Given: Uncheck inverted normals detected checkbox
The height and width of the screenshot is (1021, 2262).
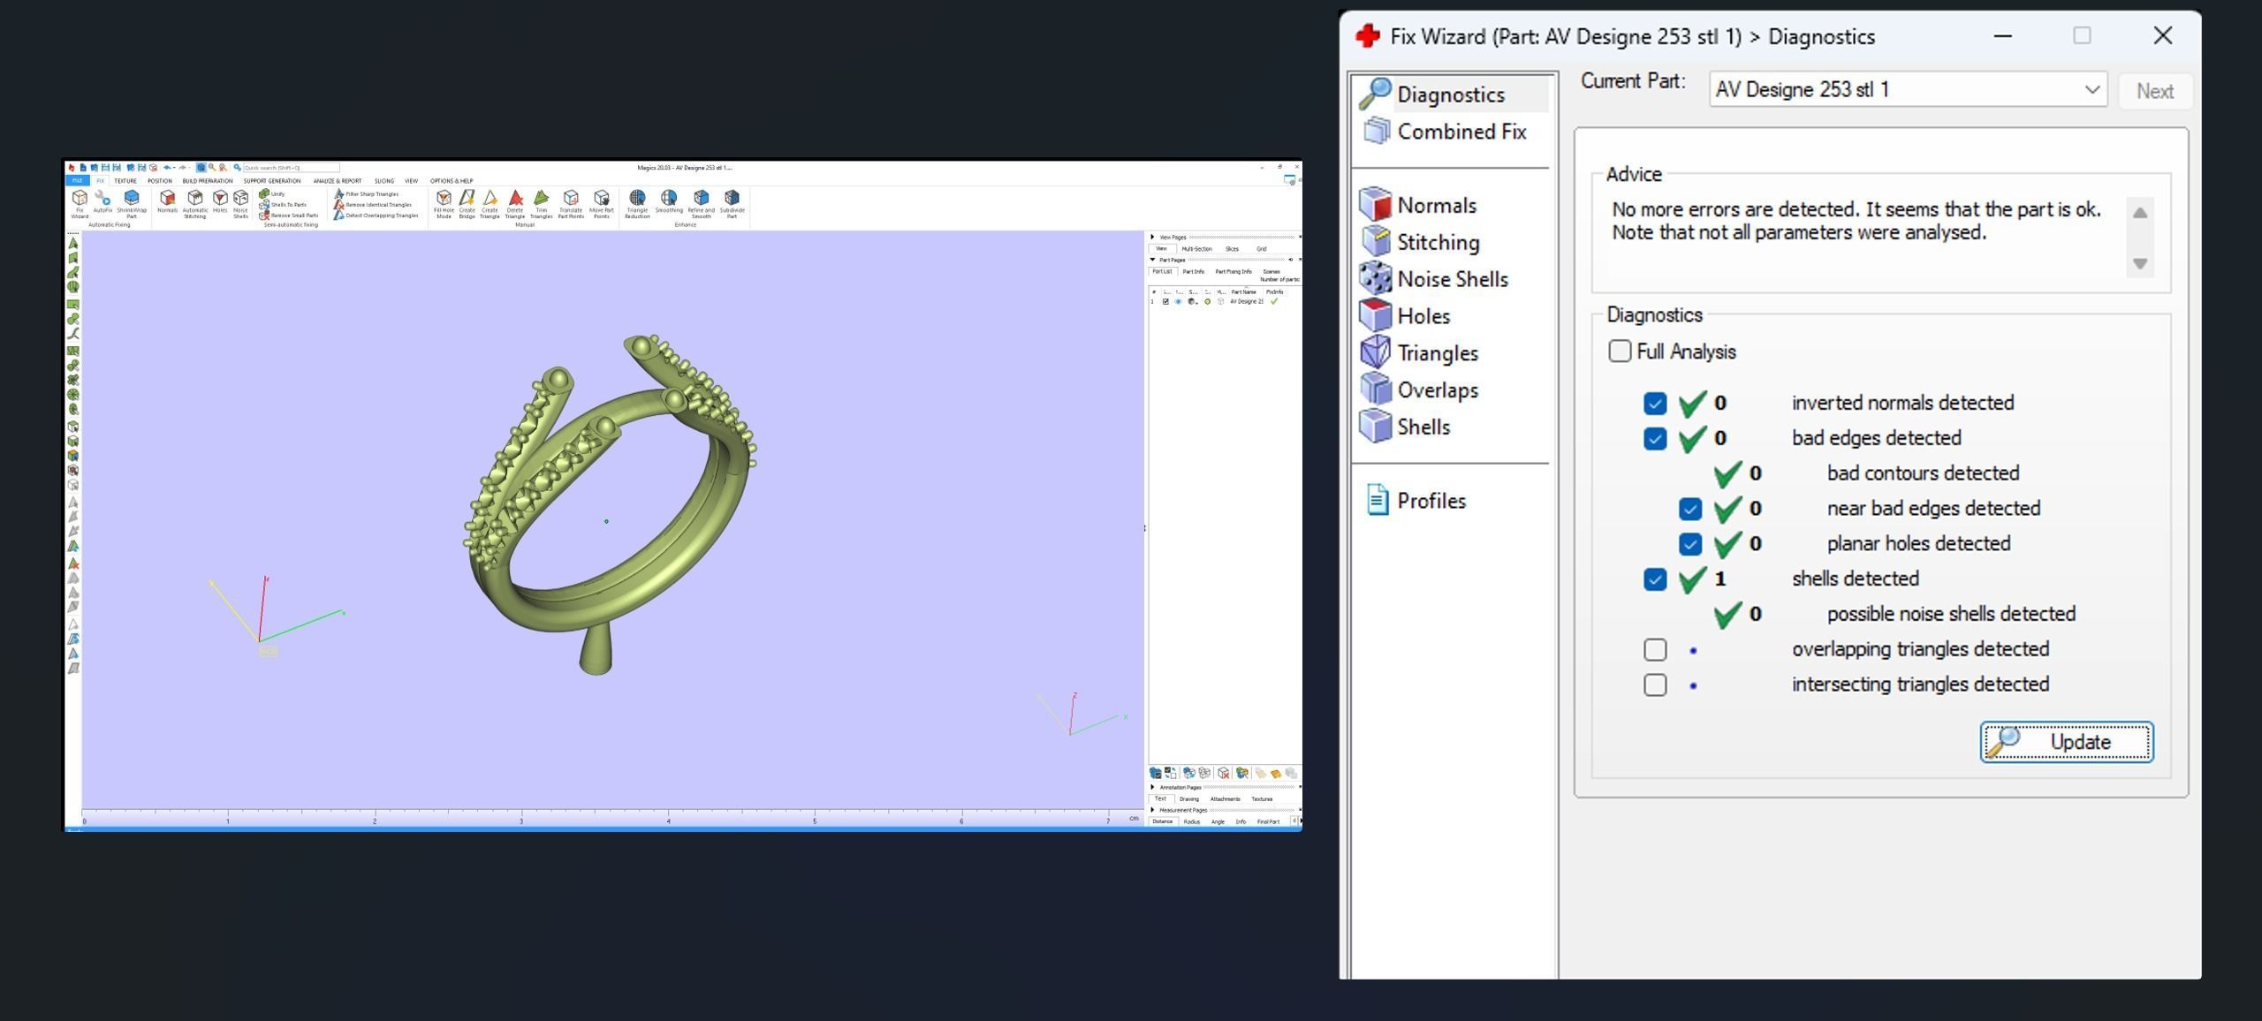Looking at the screenshot, I should 1655,404.
